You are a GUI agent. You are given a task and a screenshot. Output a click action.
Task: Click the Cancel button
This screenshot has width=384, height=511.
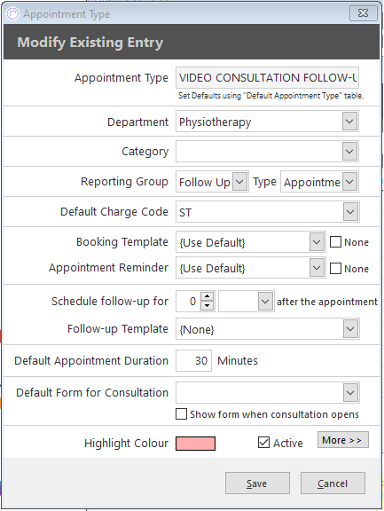[333, 483]
